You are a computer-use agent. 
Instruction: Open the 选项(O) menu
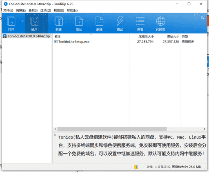tap(46, 10)
